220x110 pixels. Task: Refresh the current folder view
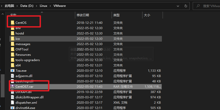pos(186,6)
